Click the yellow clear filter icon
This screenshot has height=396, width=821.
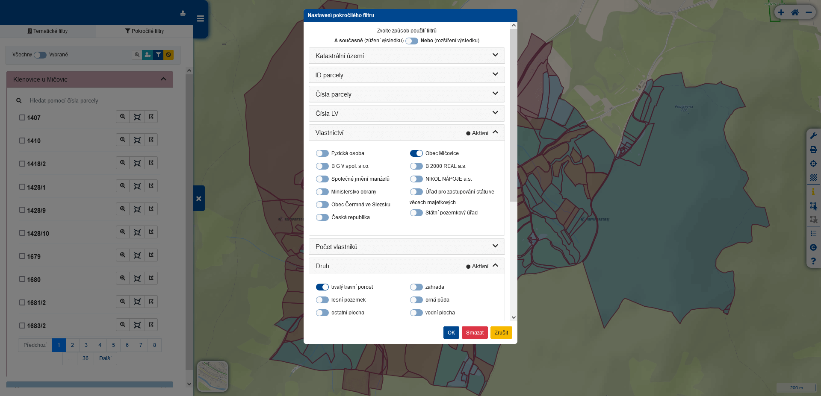coord(169,55)
